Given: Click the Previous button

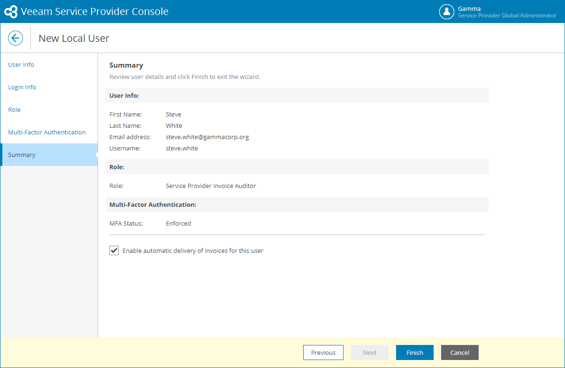Looking at the screenshot, I should [323, 352].
